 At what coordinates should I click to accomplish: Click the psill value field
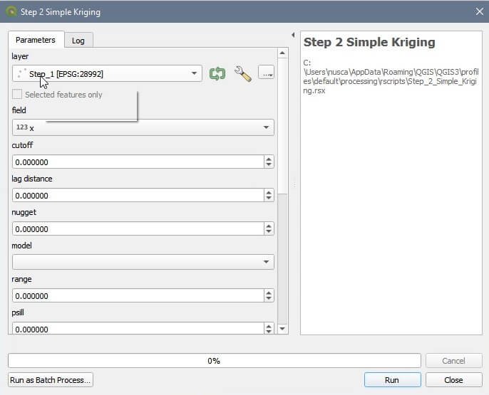(x=138, y=328)
